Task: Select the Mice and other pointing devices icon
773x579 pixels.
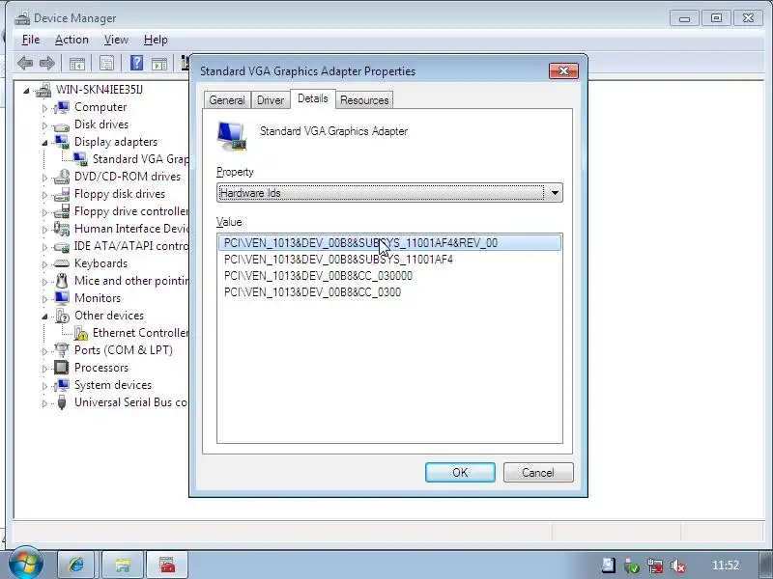Action: click(62, 281)
